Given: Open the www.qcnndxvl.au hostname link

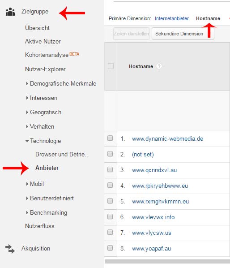Looking at the screenshot, I should (154, 170).
